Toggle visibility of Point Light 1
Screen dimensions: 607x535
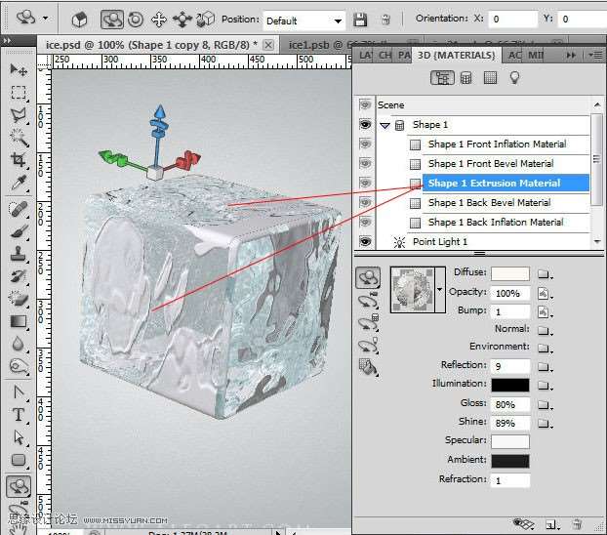[x=365, y=242]
